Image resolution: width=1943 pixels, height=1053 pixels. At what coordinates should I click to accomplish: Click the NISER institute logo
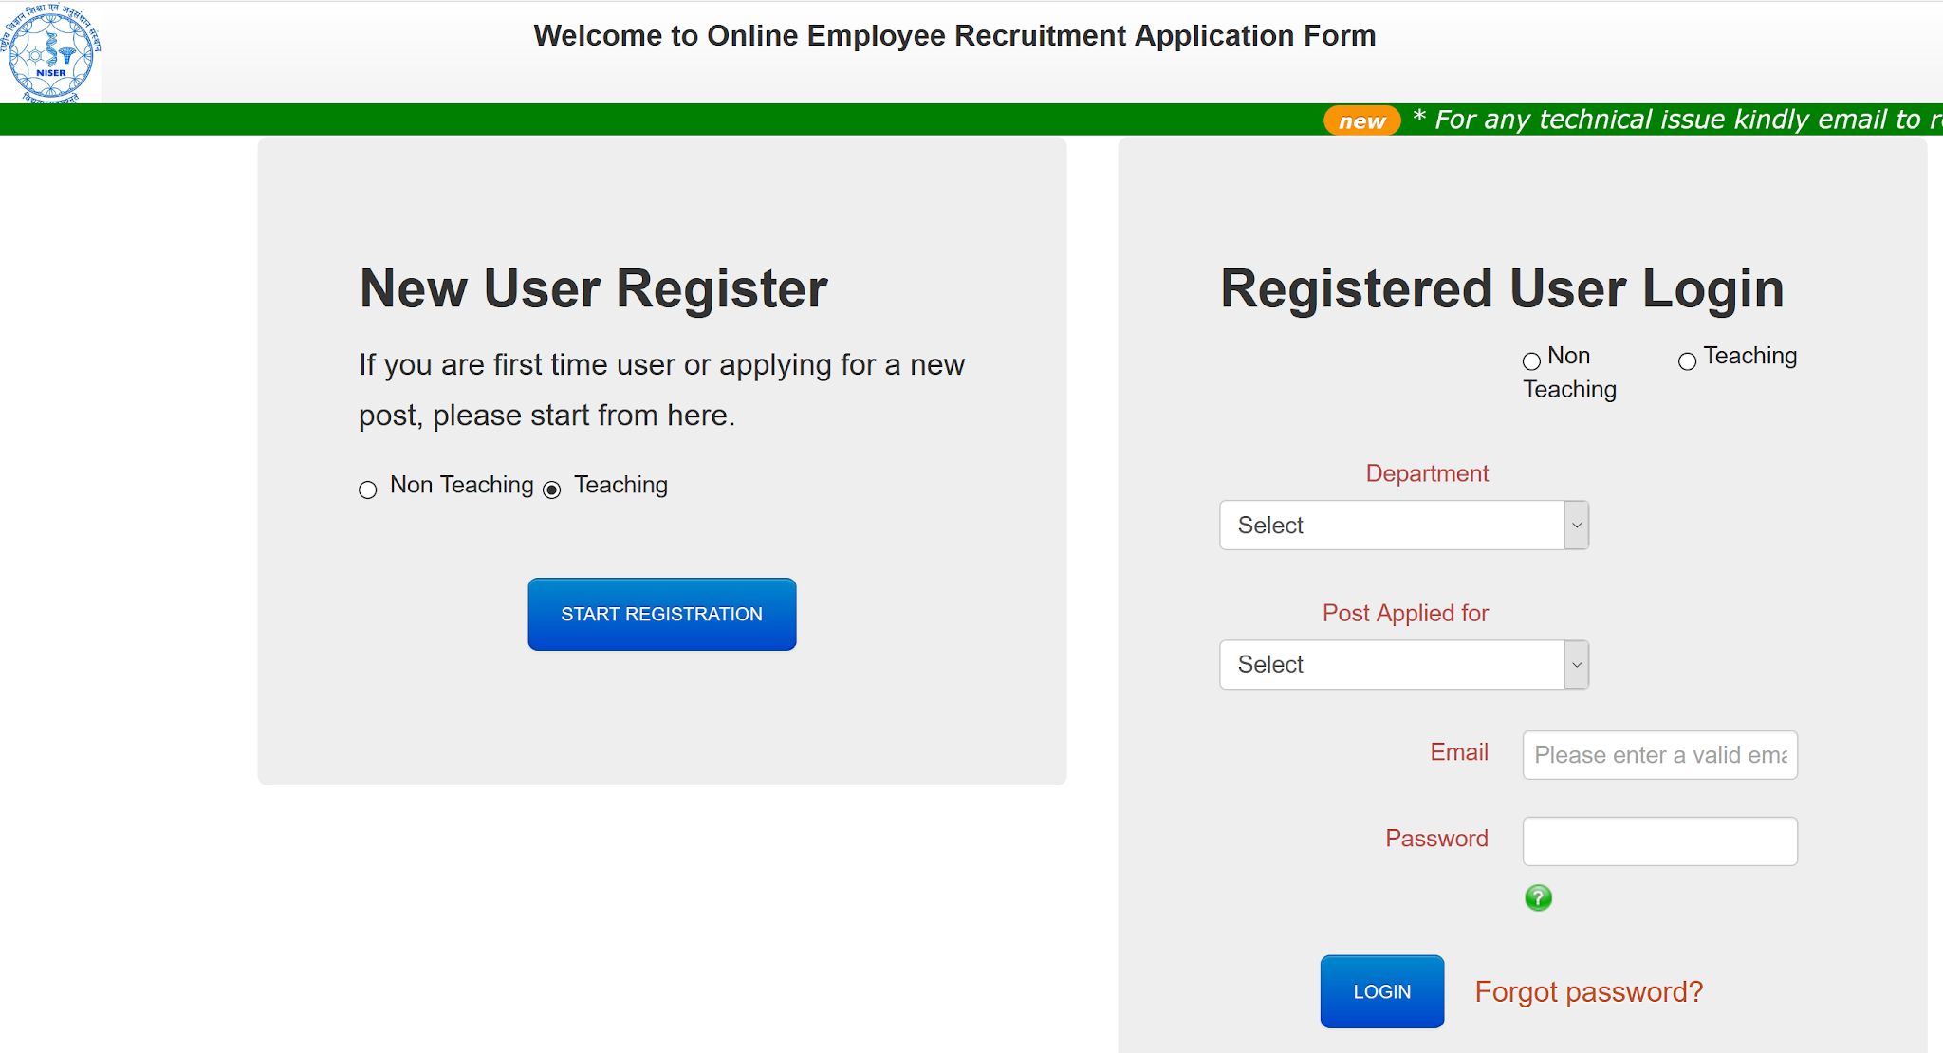51,53
